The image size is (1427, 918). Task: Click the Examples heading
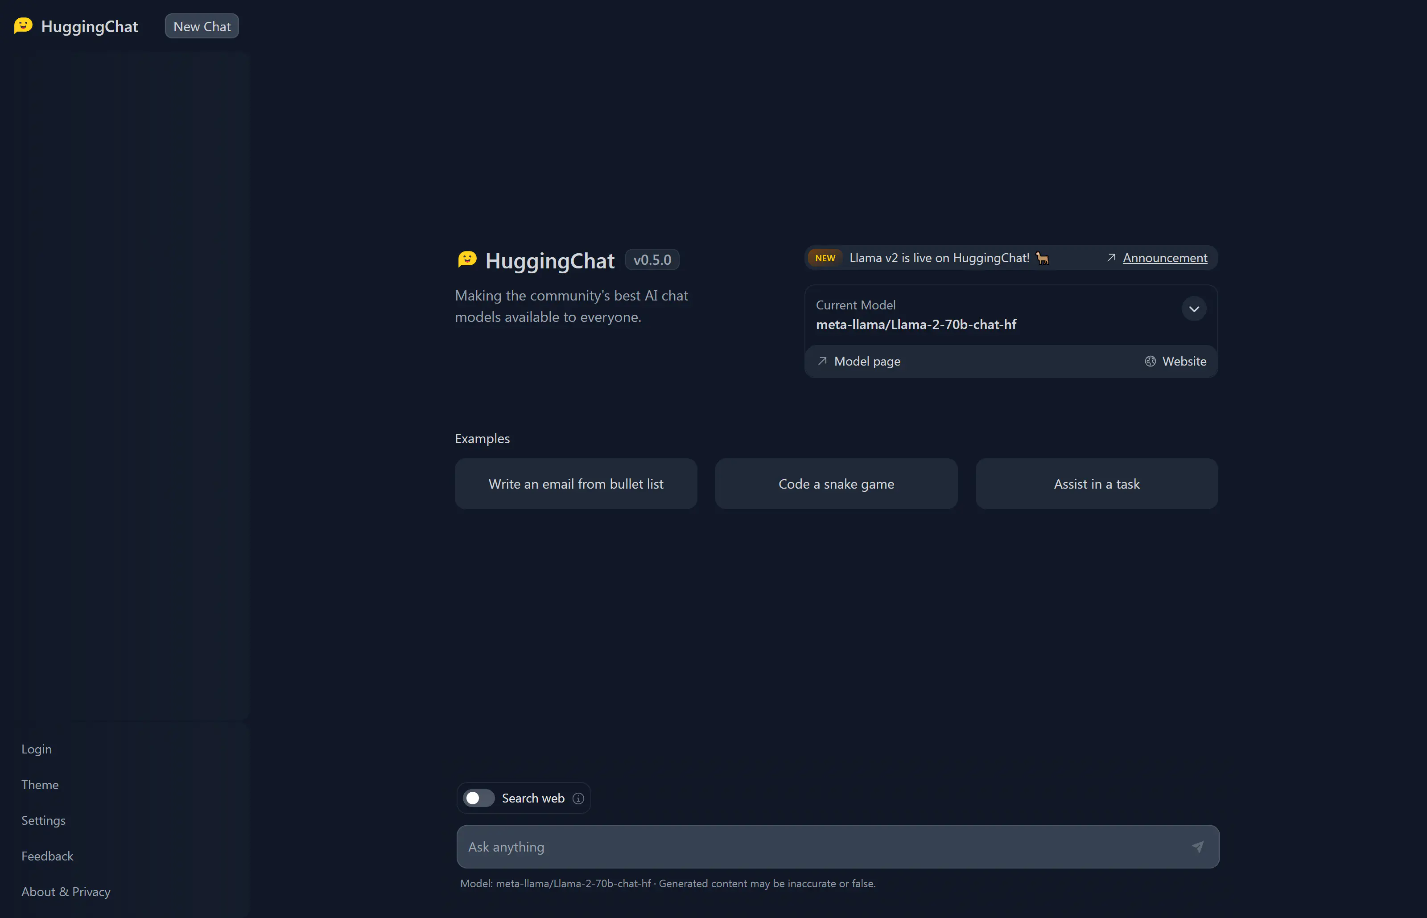pos(482,438)
